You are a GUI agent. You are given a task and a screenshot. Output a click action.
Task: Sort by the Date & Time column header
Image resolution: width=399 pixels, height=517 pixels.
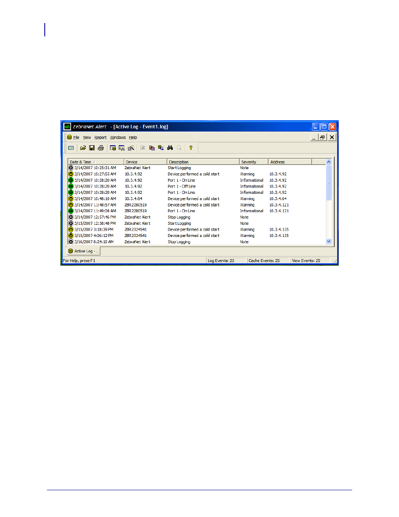tap(96, 162)
